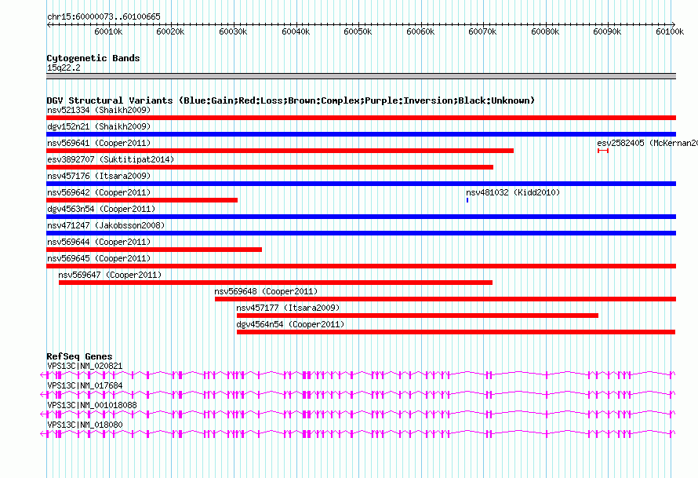Viewport: 698px width, 478px height.
Task: Click the nsv569641 (Cooper2011) label text
Action: 99,143
